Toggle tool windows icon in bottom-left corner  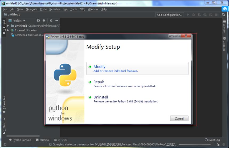[5, 145]
